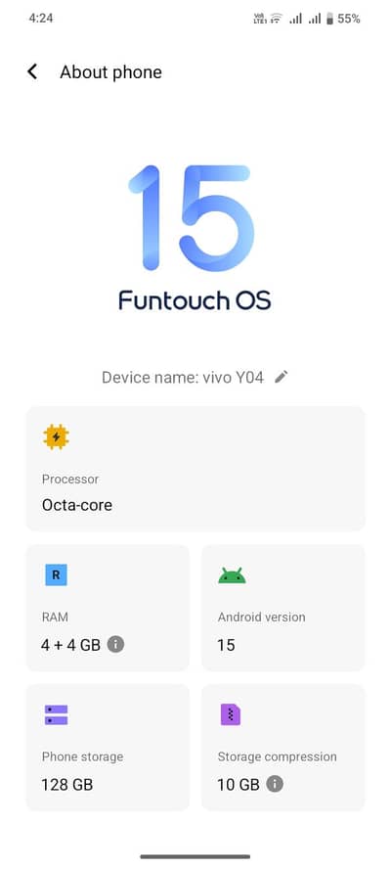Tap the orange processor chip icon
391x869 pixels.
point(56,437)
